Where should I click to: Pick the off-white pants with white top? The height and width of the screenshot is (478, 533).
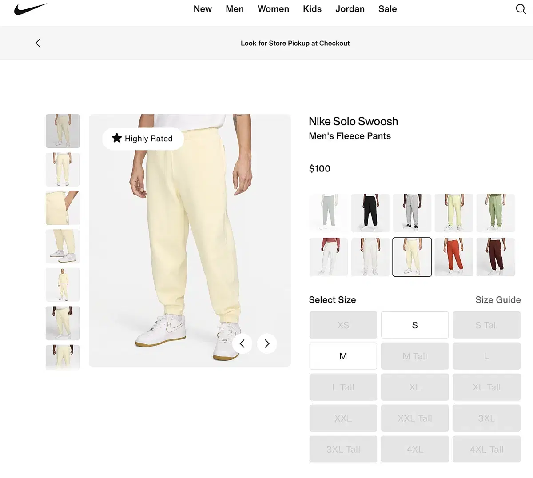[370, 257]
